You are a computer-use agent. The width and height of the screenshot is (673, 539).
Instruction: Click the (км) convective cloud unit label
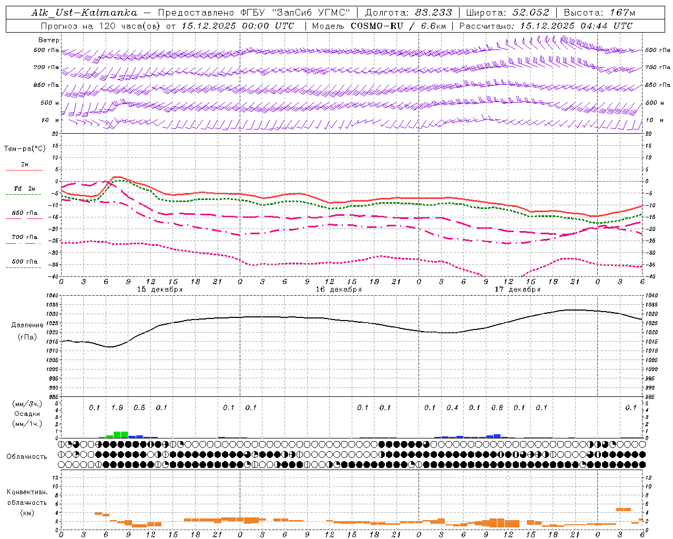click(x=27, y=513)
